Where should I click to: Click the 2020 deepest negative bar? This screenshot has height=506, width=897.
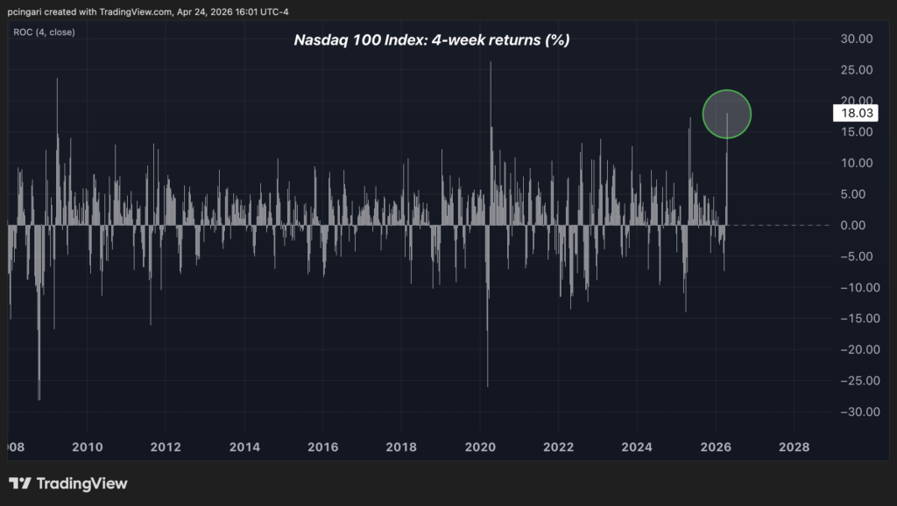(x=487, y=306)
